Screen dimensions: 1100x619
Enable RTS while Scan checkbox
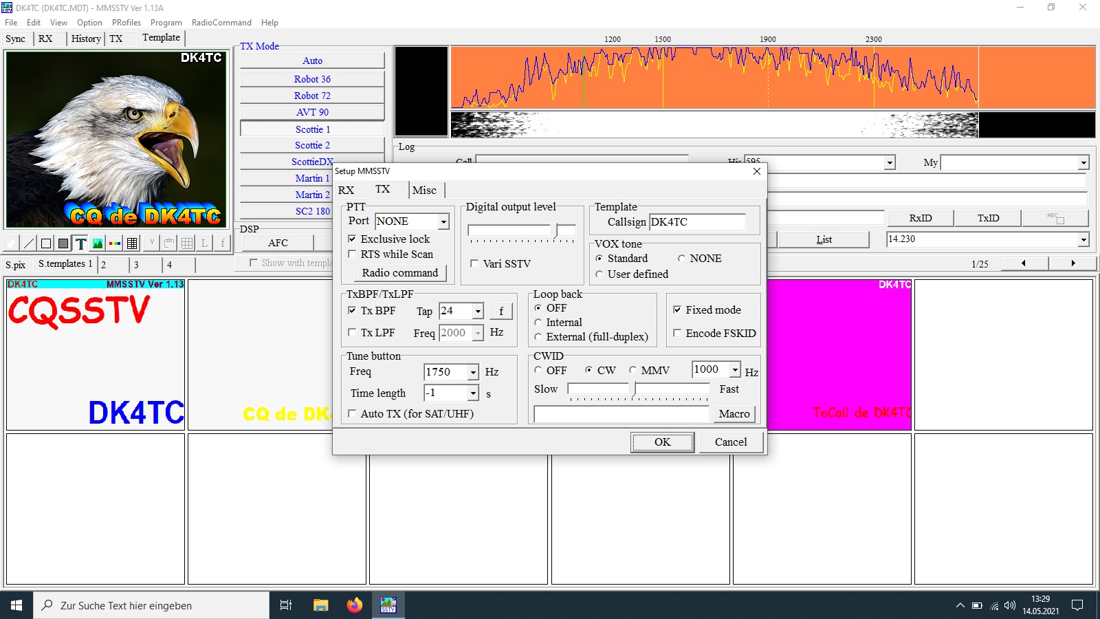coord(352,254)
